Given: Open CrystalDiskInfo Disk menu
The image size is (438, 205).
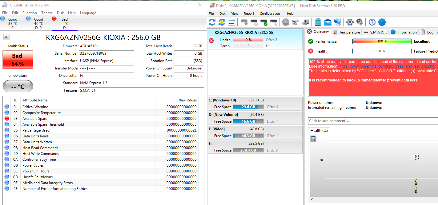Looking at the screenshot, I should pyautogui.click(x=60, y=13).
